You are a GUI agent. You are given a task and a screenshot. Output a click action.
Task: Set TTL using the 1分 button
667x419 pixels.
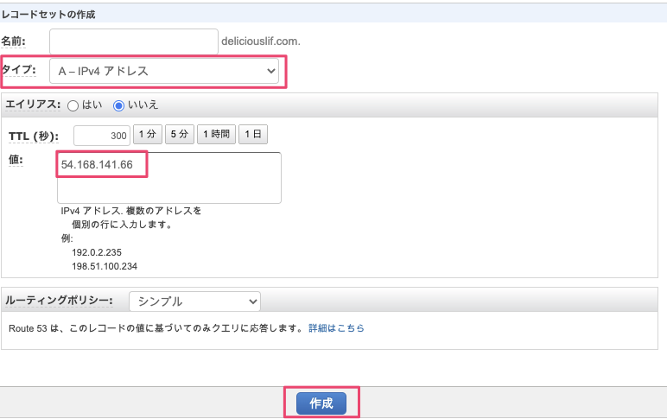[x=147, y=135]
